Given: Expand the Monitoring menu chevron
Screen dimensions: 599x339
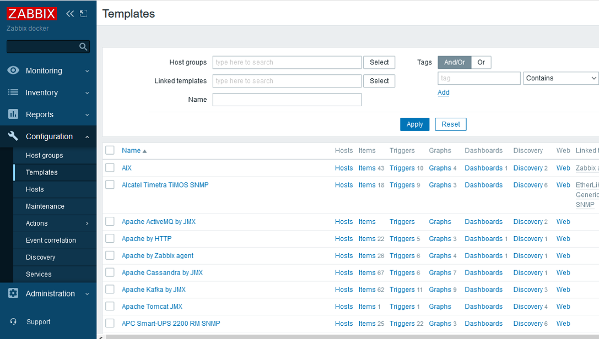Looking at the screenshot, I should (x=87, y=71).
